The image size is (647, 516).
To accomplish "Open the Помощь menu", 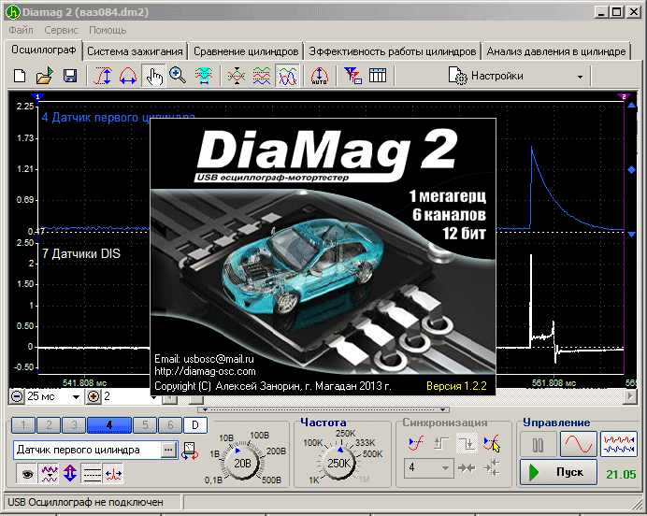I will 108,30.
